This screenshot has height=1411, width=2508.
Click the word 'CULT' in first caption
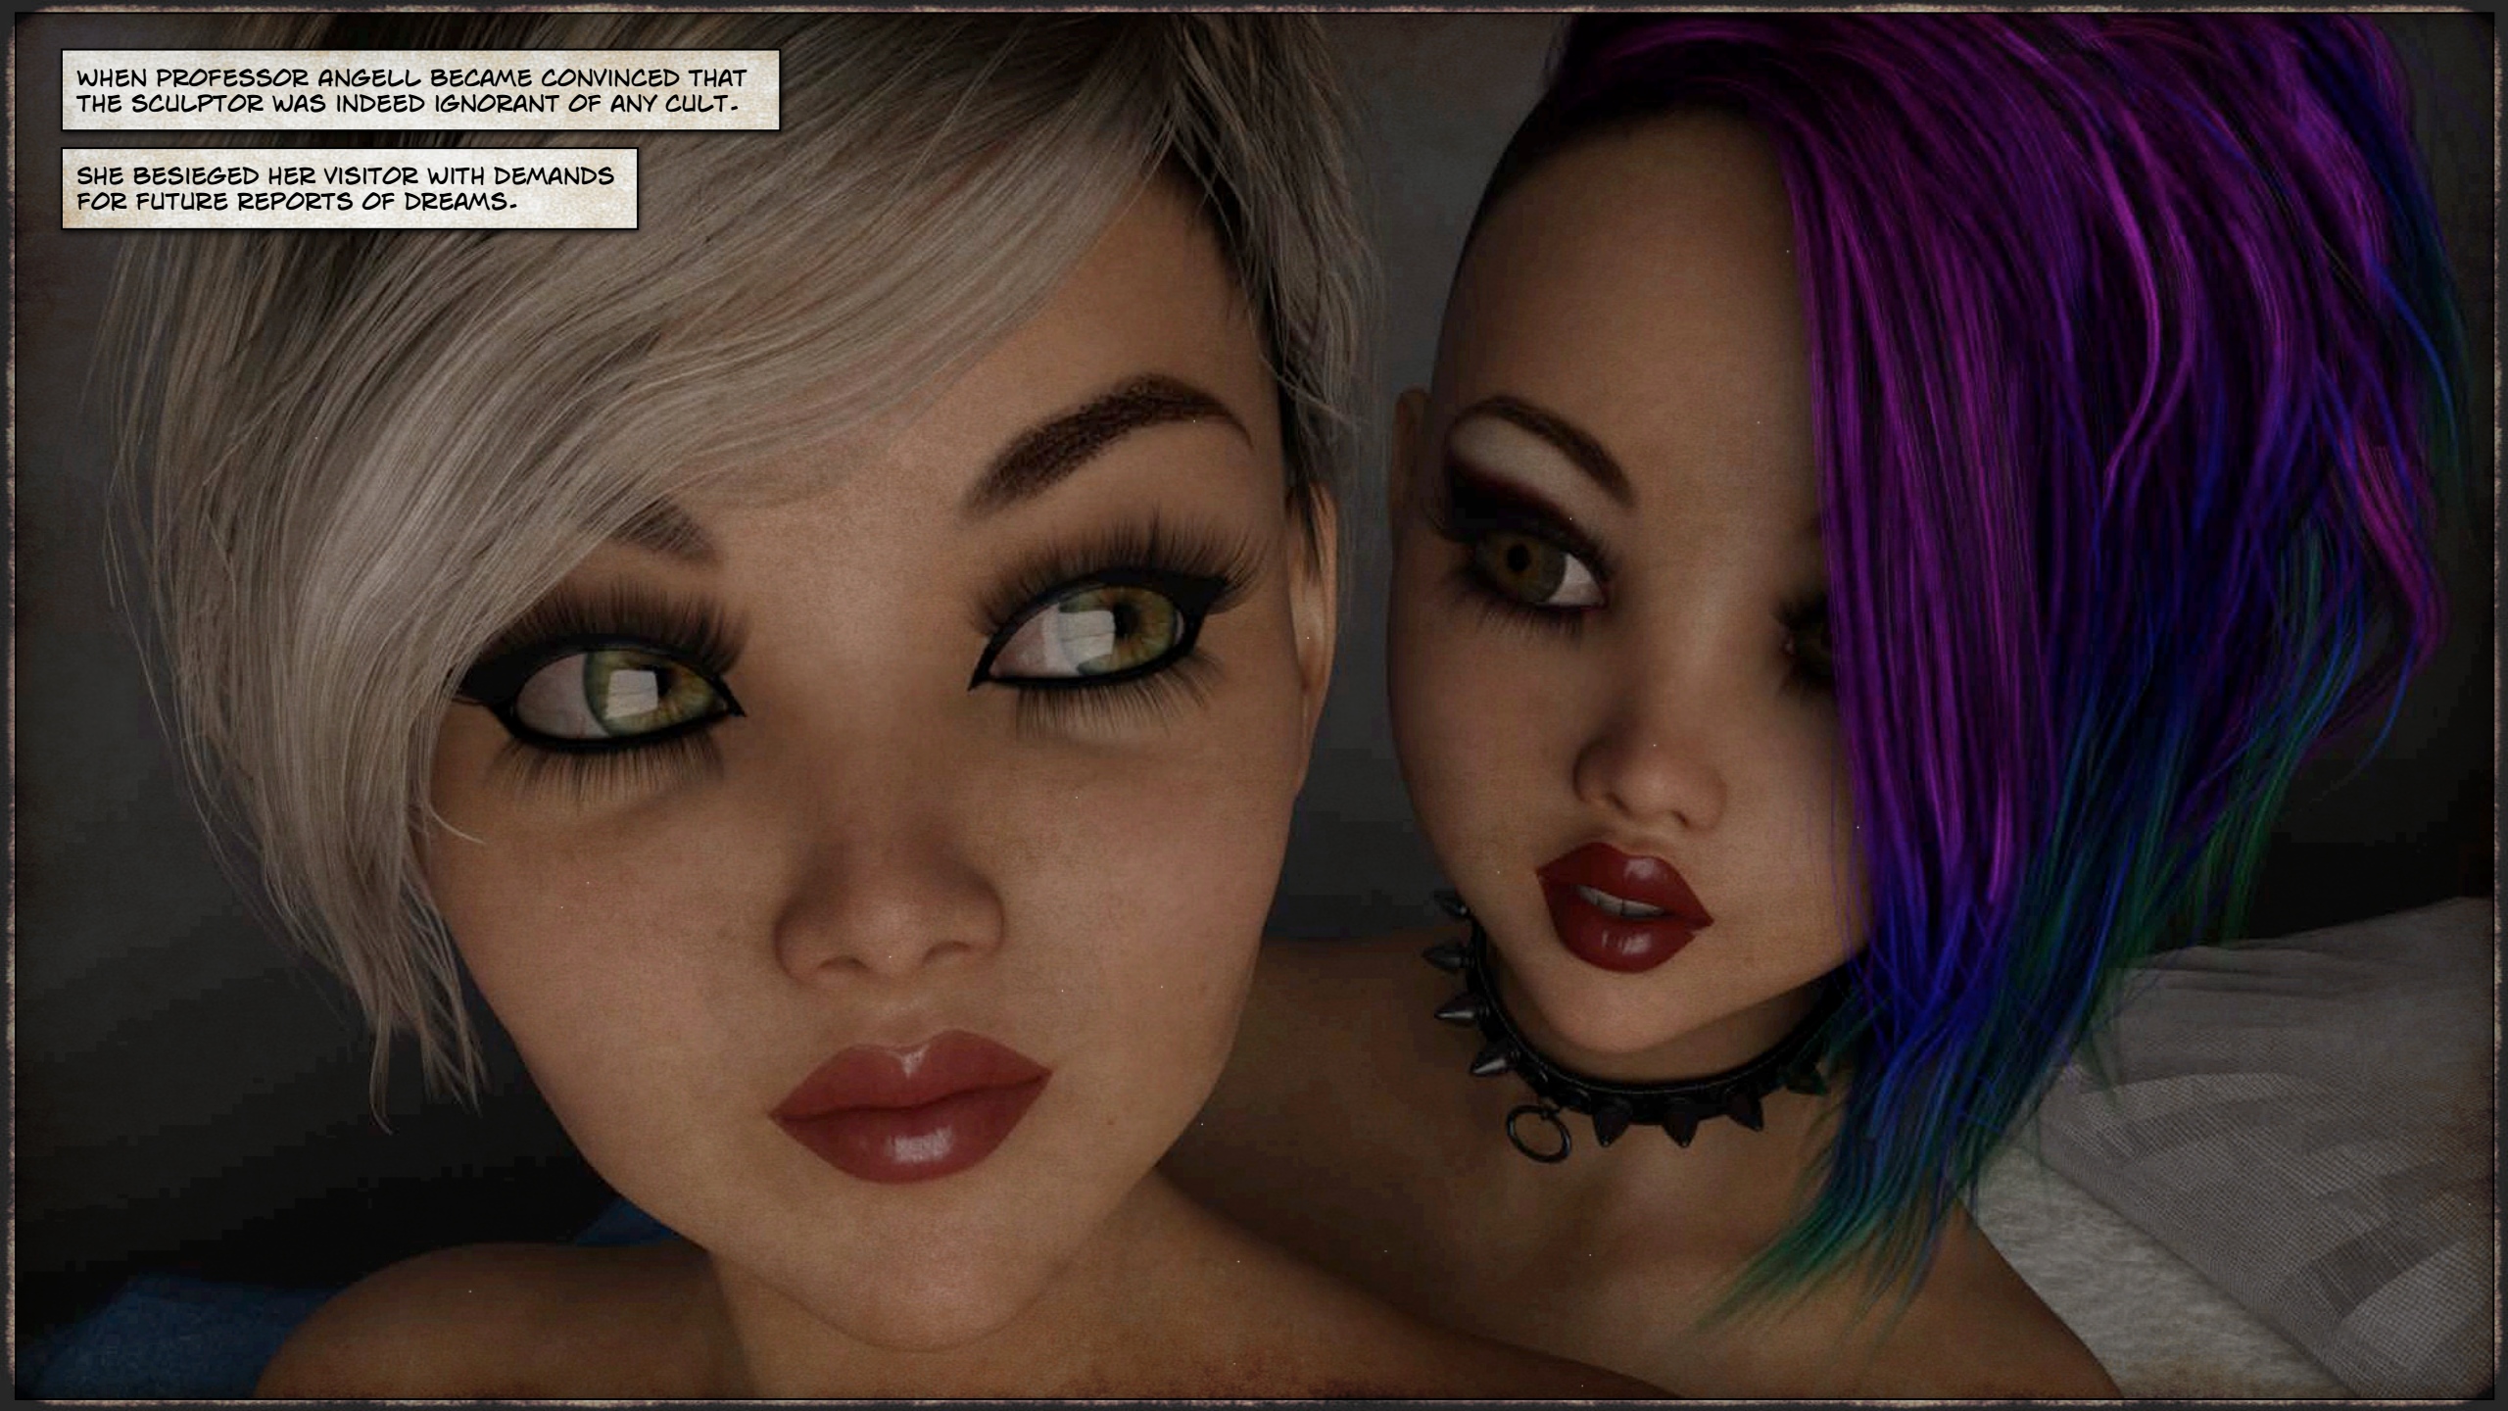click(698, 104)
